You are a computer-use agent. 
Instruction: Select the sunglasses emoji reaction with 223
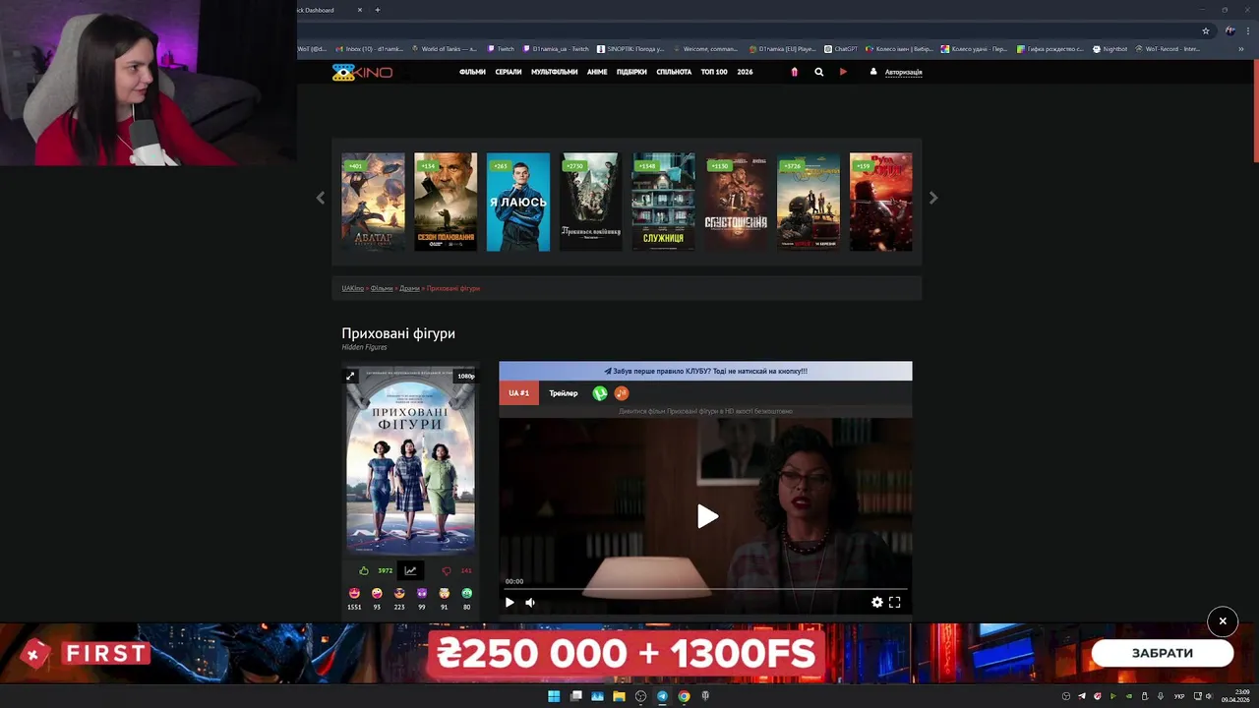tap(399, 593)
